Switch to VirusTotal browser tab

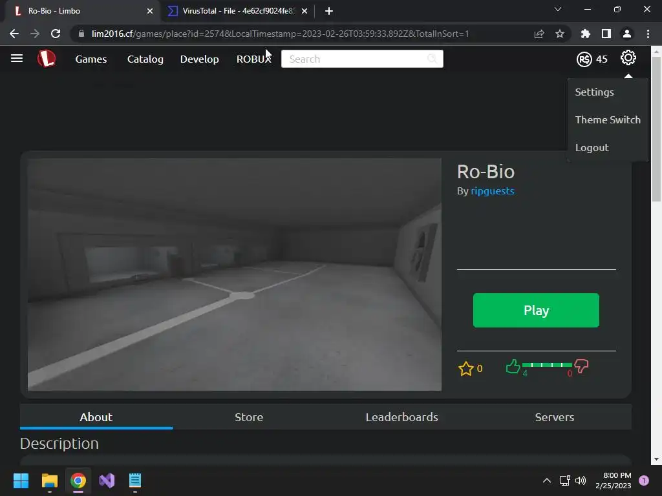click(238, 11)
